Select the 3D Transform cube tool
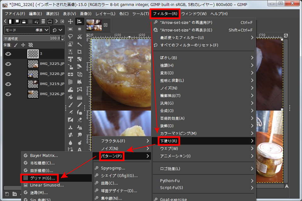Viewport: 302px width, 201px height. [x=79, y=74]
